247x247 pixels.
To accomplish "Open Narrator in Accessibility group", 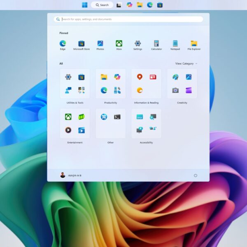I will [140, 130].
